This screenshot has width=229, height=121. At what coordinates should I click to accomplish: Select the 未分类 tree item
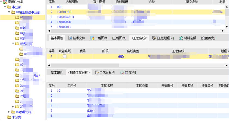(17, 117)
